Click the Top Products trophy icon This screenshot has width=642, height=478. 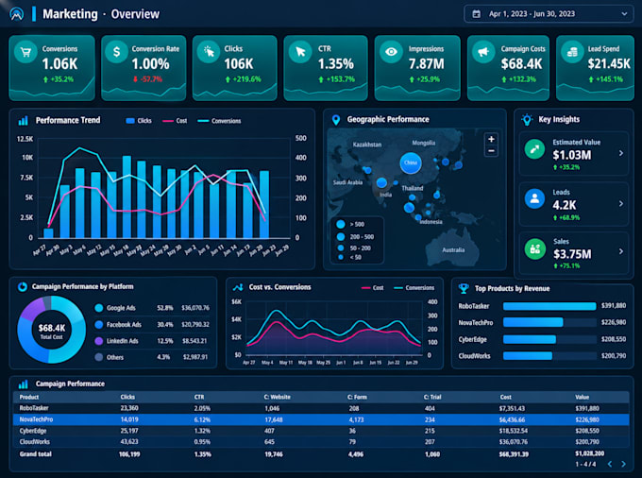[464, 288]
